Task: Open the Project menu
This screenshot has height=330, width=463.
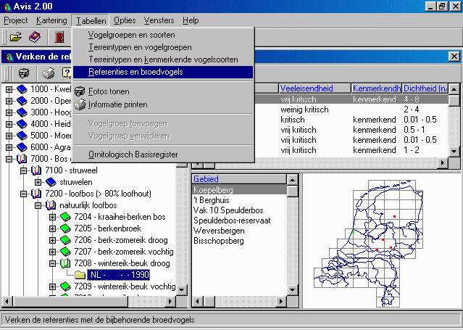Action: tap(16, 20)
